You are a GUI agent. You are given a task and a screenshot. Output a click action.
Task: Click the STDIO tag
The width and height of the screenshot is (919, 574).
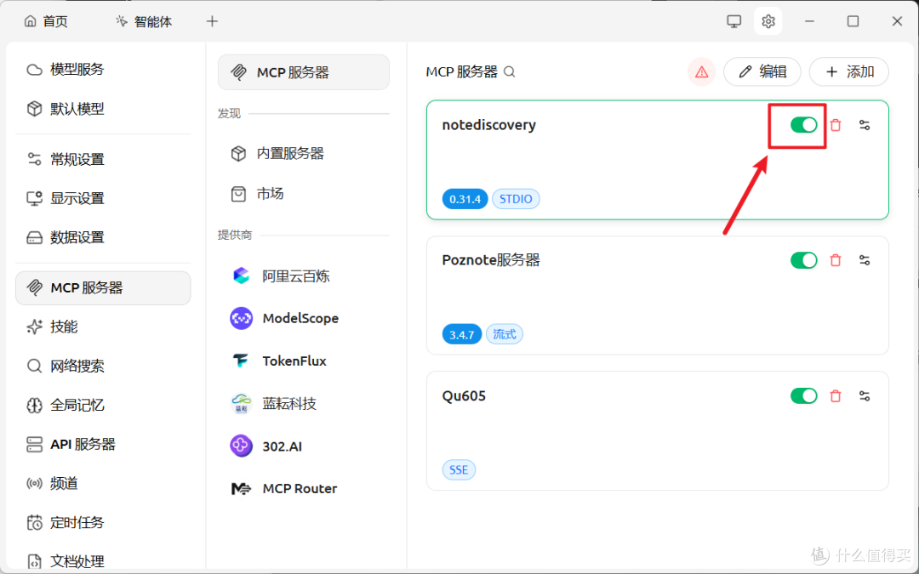tap(516, 199)
